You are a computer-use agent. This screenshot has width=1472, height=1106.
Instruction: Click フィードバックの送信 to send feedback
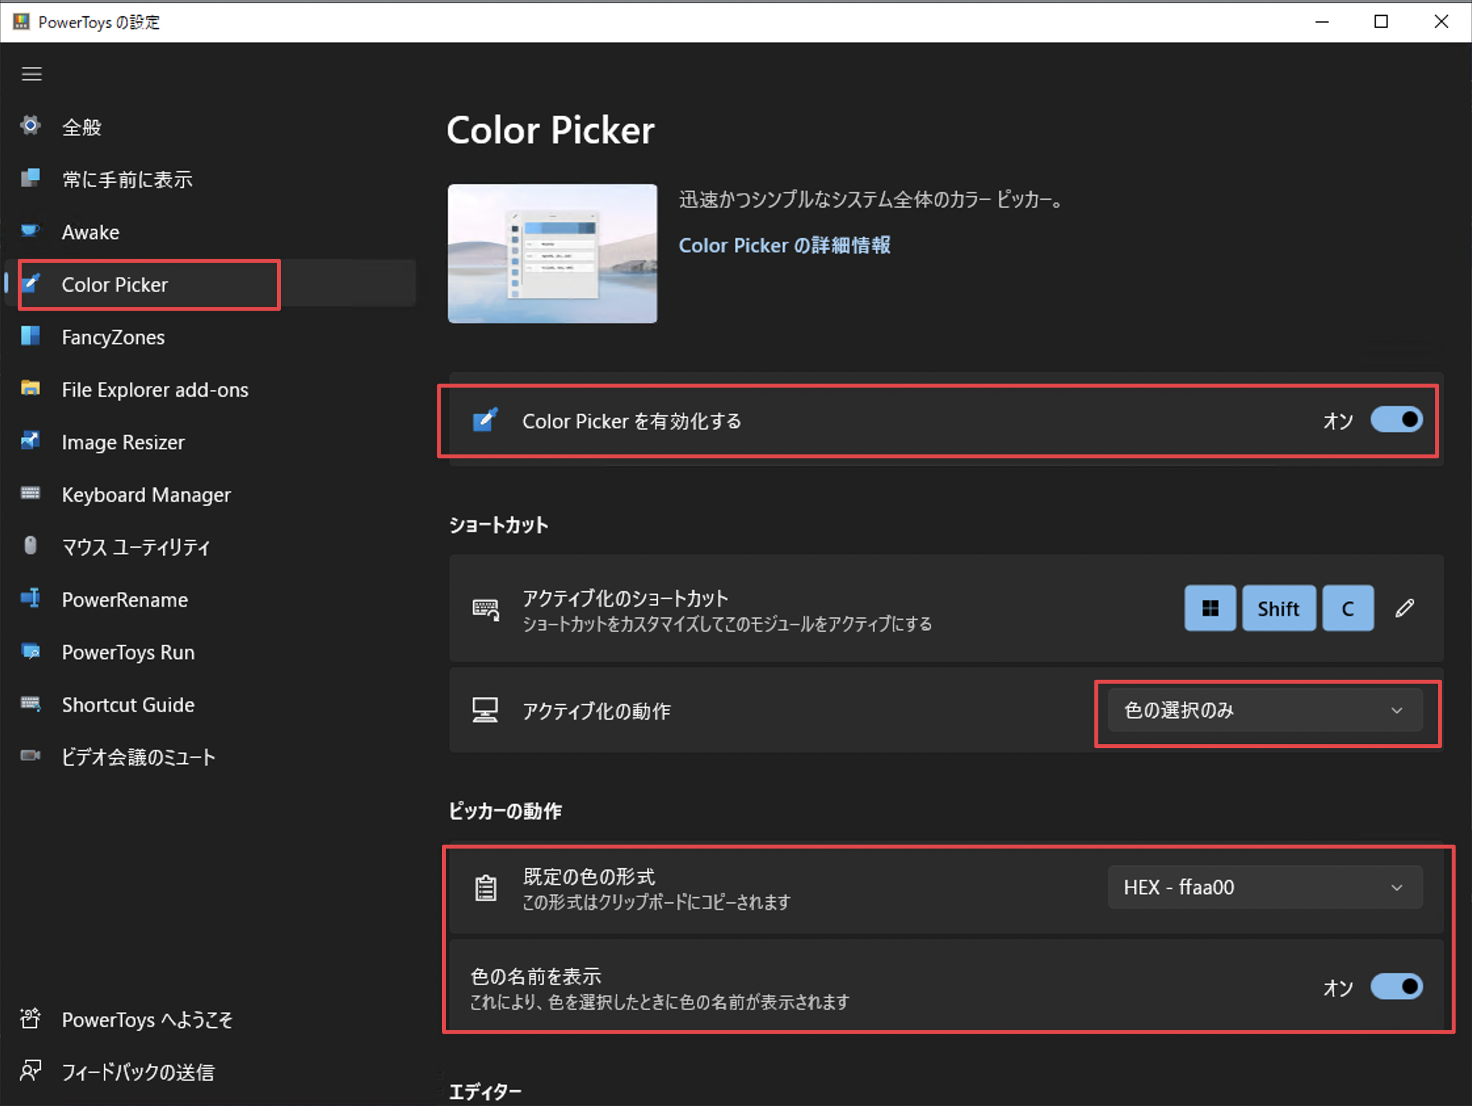pos(138,1071)
